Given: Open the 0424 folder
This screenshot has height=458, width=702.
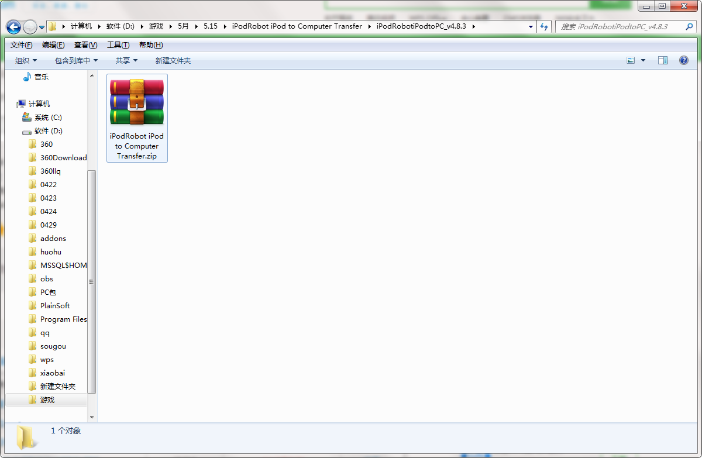Looking at the screenshot, I should tap(49, 211).
